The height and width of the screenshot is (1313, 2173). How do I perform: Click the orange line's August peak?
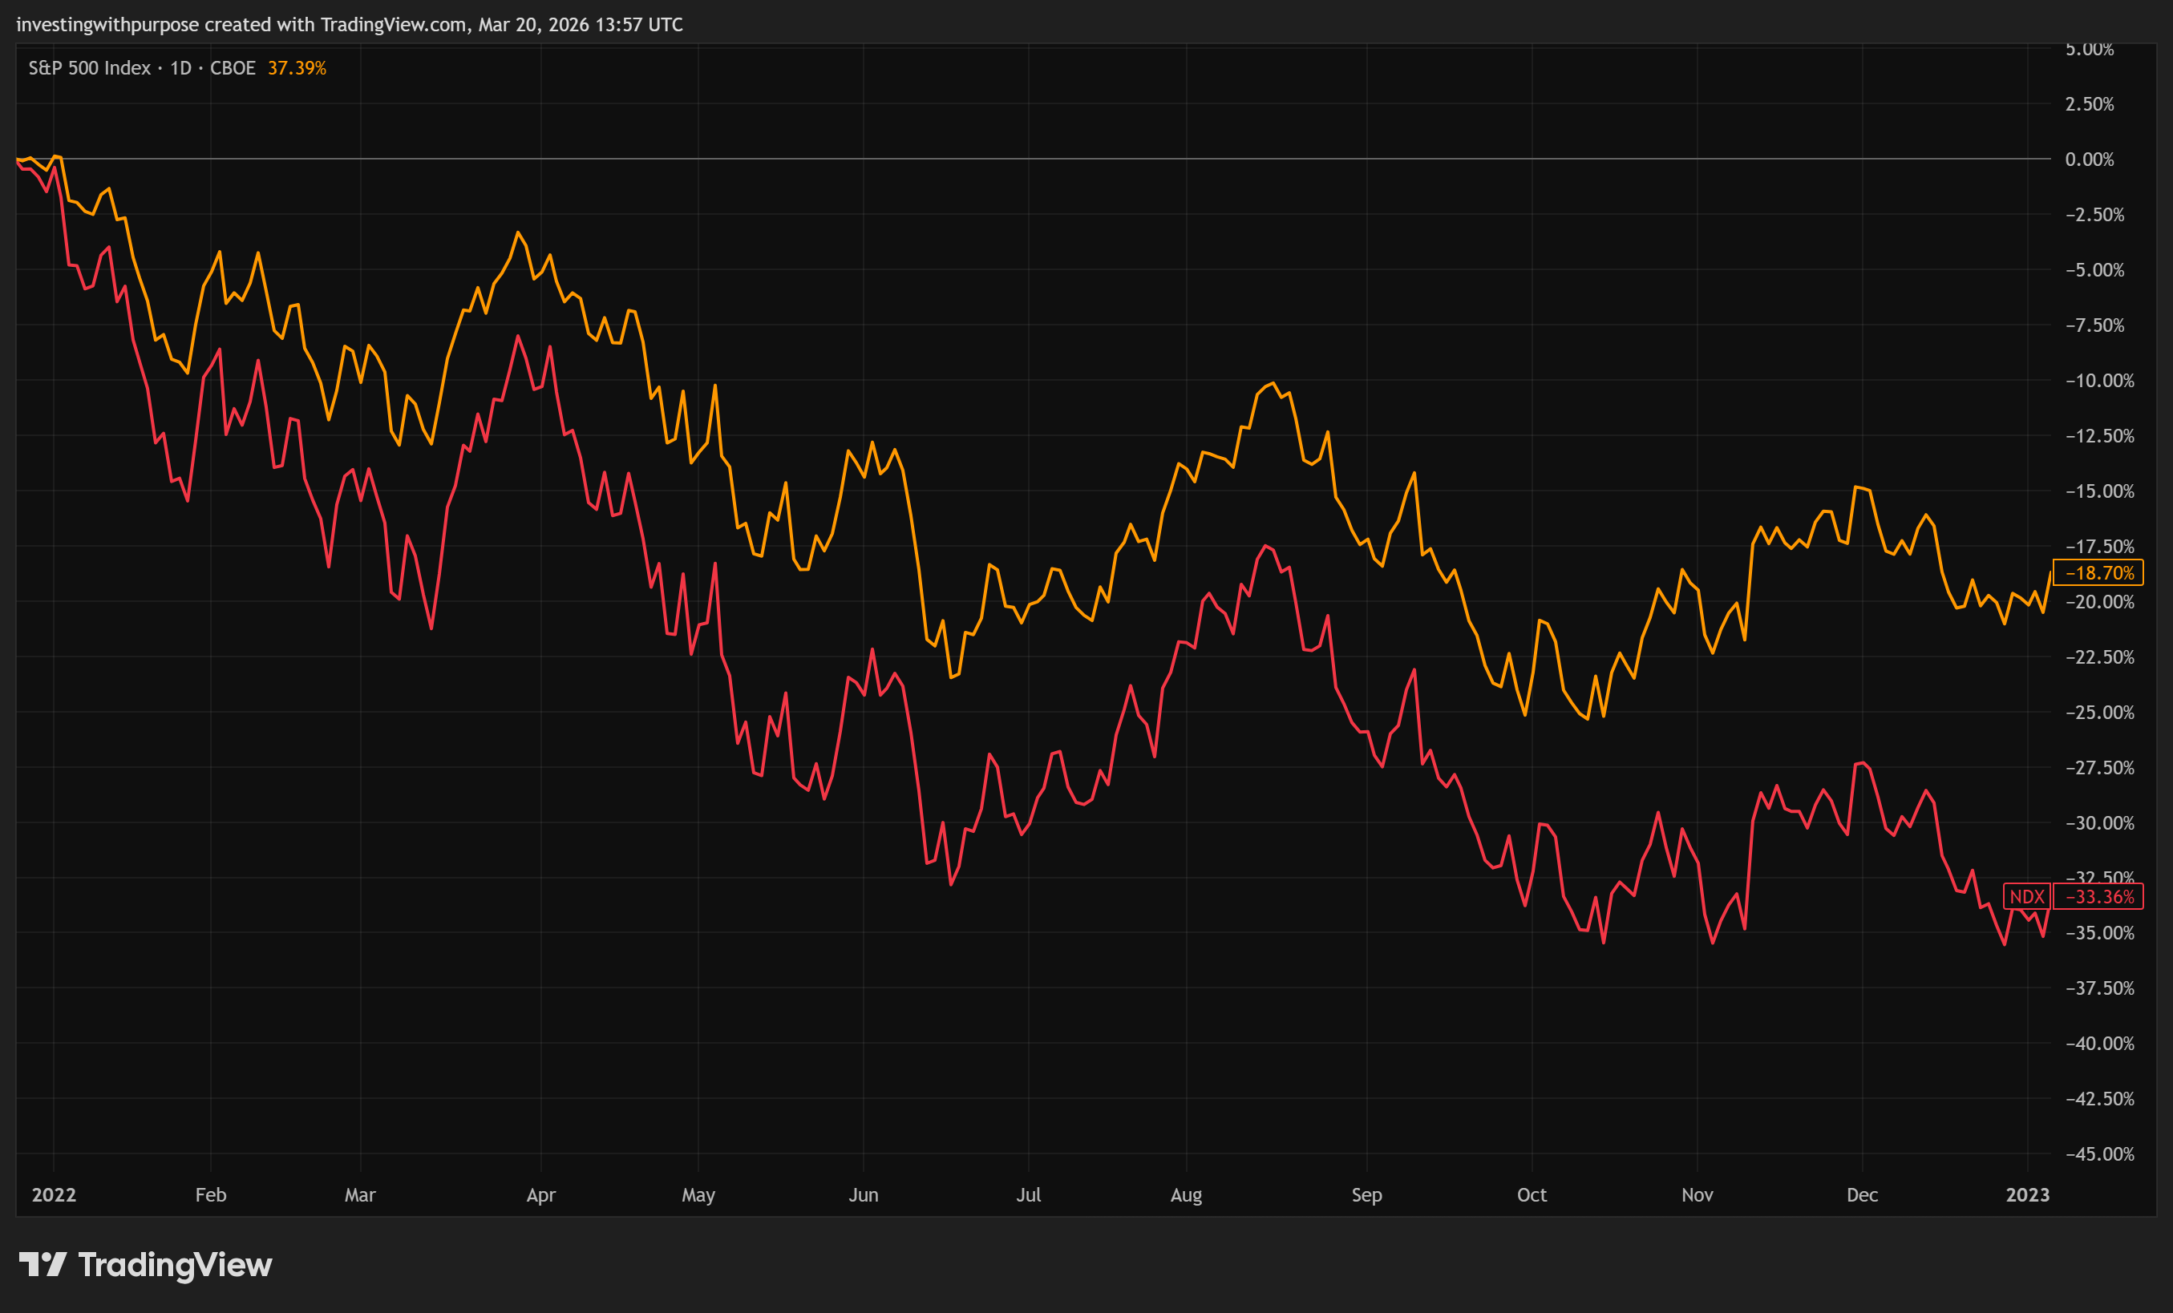coord(1272,384)
